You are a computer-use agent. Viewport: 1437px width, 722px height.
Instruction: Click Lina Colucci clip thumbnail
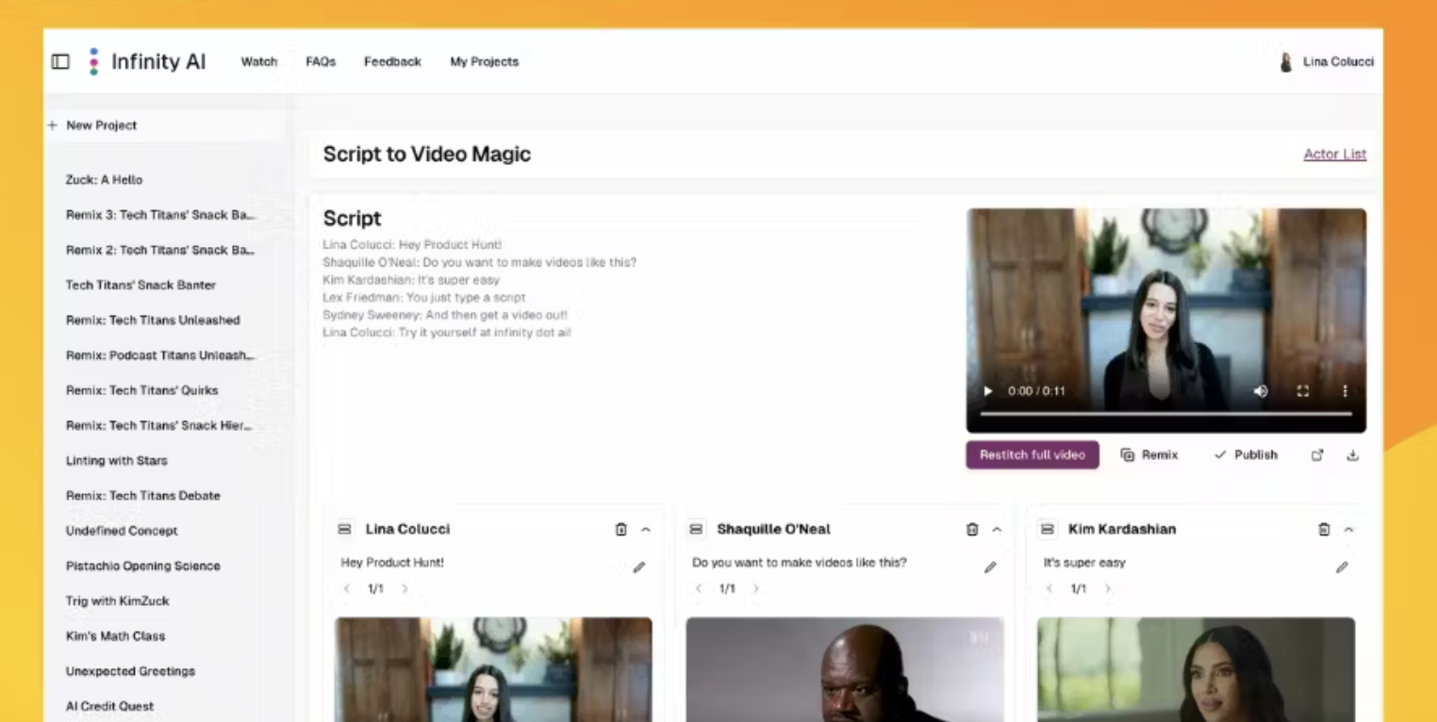coord(493,669)
